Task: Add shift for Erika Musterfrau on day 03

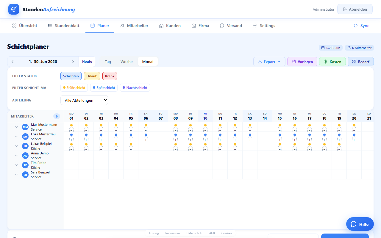Action: click(101, 140)
